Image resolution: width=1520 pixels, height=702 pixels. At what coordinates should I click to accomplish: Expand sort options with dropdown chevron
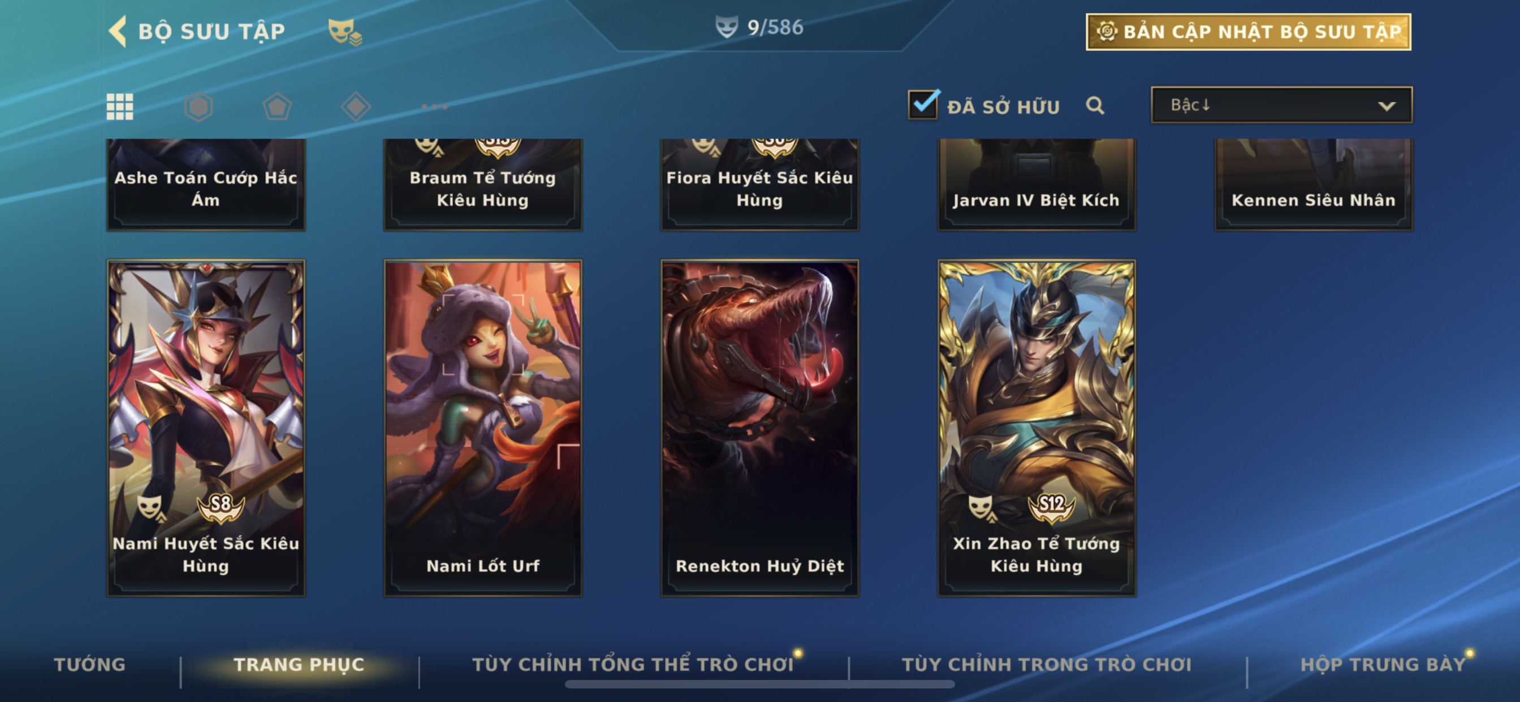(x=1387, y=106)
